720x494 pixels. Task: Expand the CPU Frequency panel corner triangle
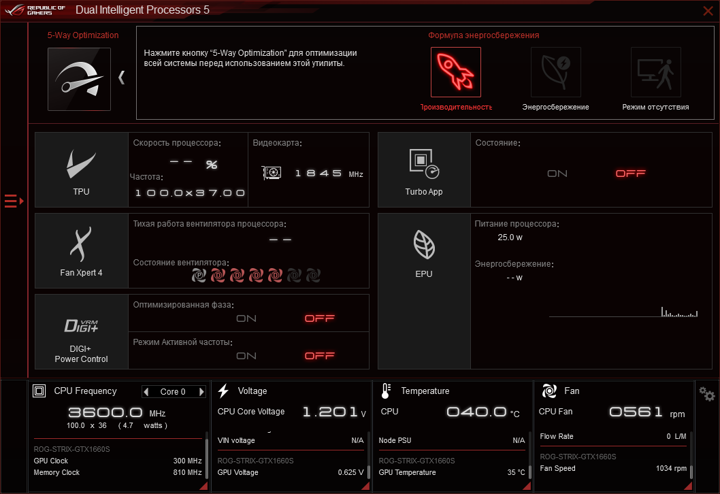coord(204,487)
